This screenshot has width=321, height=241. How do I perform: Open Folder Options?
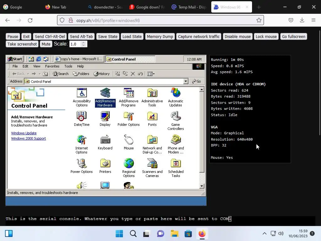click(x=129, y=119)
